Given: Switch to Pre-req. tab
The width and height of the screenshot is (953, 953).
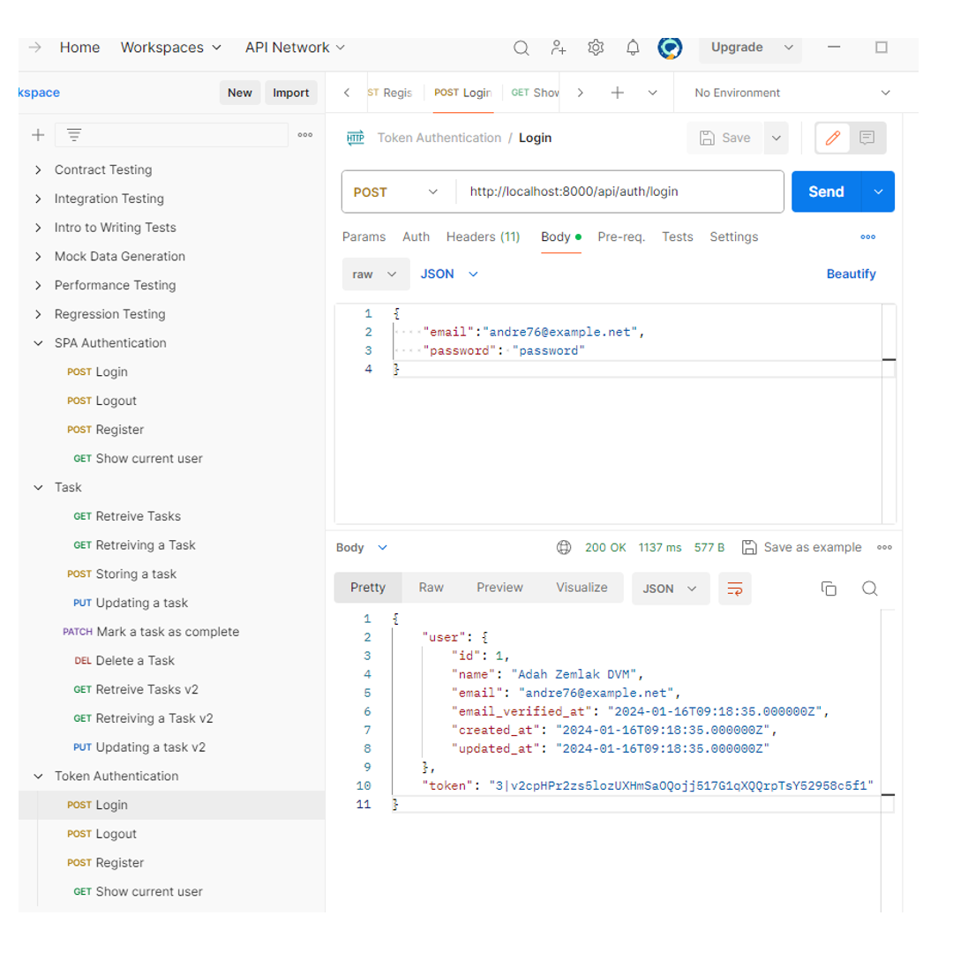Looking at the screenshot, I should point(621,237).
